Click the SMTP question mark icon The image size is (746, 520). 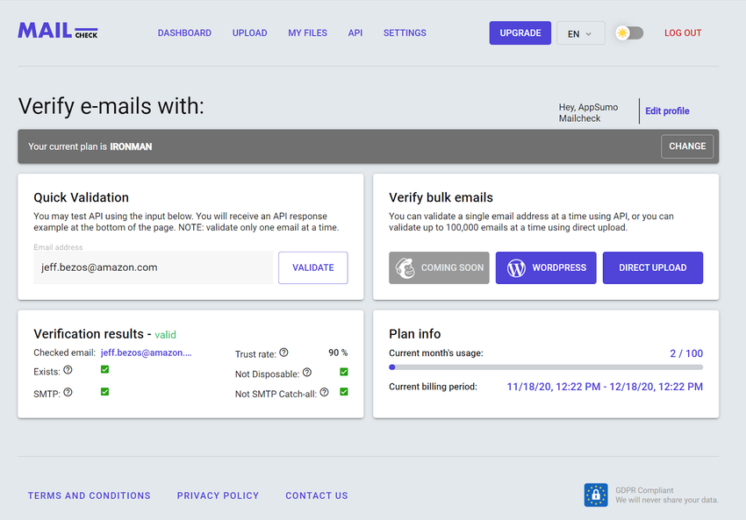pos(68,392)
